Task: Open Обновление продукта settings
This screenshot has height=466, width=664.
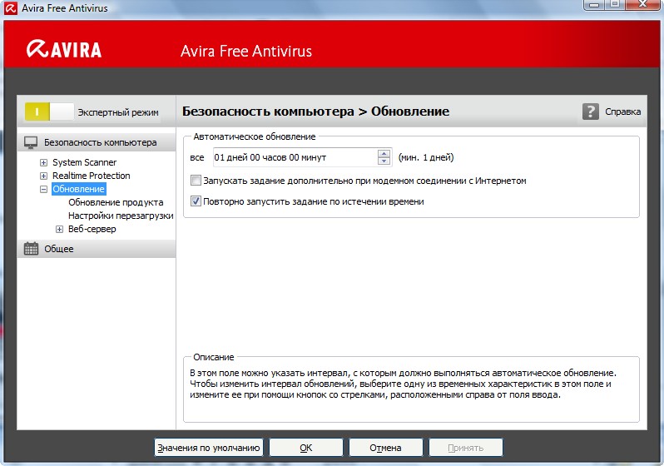Action: (x=116, y=202)
